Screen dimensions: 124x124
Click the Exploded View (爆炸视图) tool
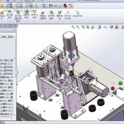click(60, 15)
